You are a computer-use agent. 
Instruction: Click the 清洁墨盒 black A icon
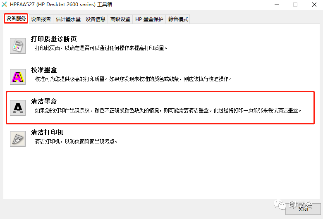click(x=18, y=108)
